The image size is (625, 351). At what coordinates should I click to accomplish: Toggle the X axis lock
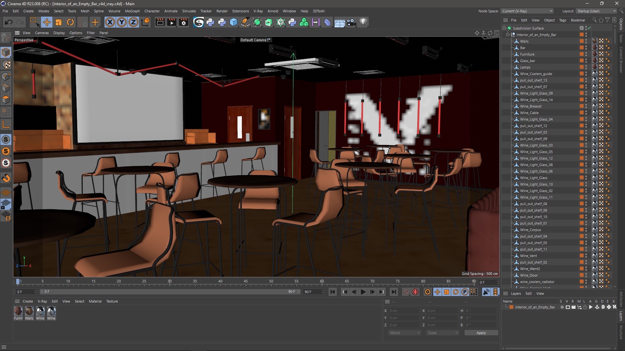pyautogui.click(x=110, y=22)
